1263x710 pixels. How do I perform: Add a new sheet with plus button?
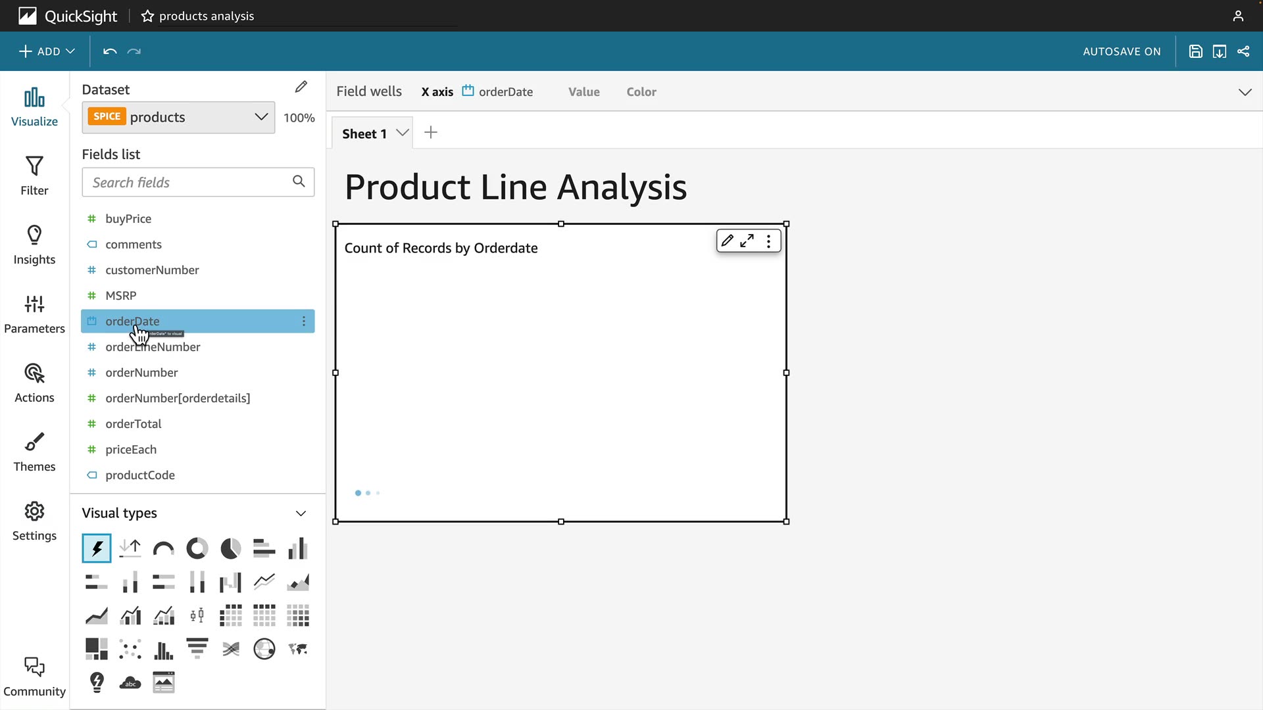431,133
